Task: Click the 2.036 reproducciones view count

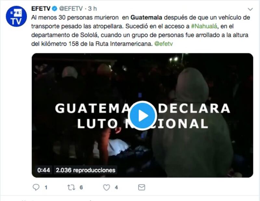Action: (85, 170)
